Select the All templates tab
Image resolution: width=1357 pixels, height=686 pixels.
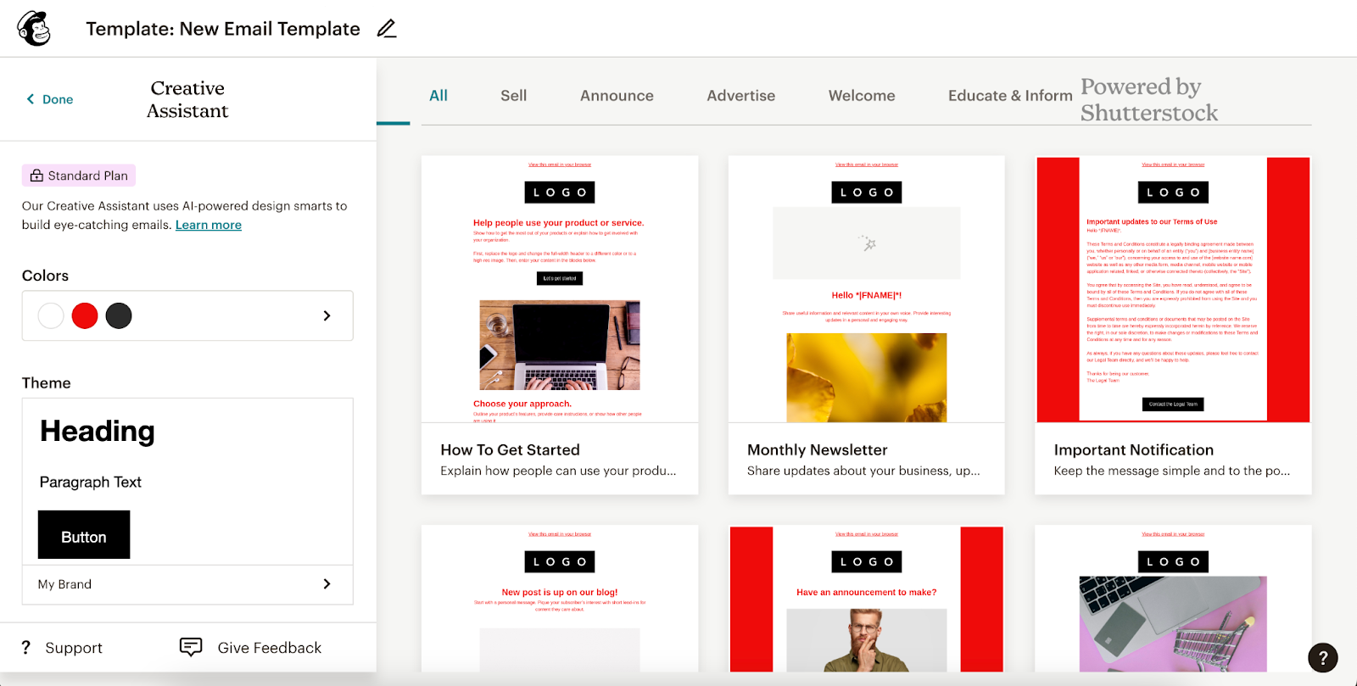438,96
